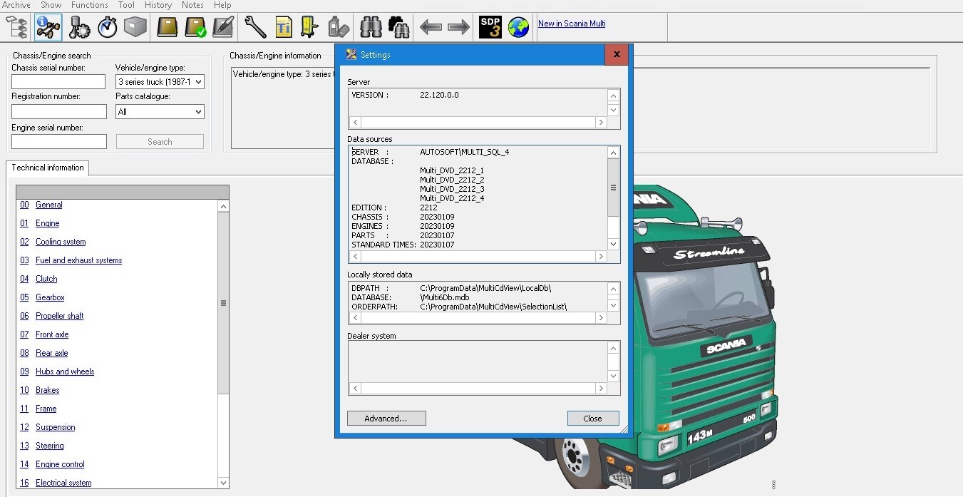Screen dimensions: 963x497
Task: Open the New in Scania Multi link
Action: click(572, 24)
